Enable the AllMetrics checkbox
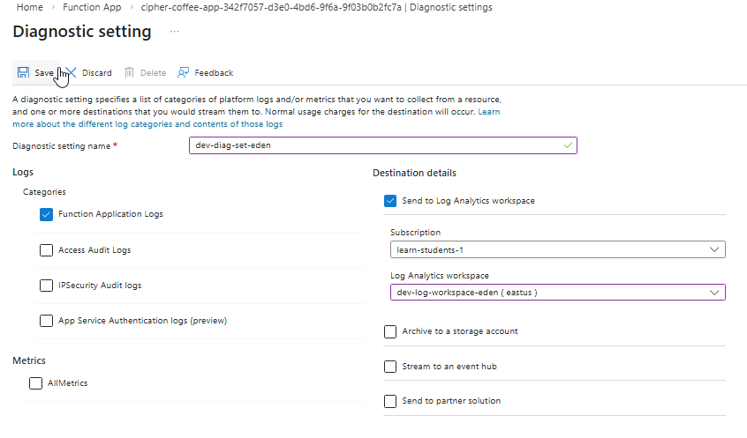The width and height of the screenshot is (747, 438). 36,383
